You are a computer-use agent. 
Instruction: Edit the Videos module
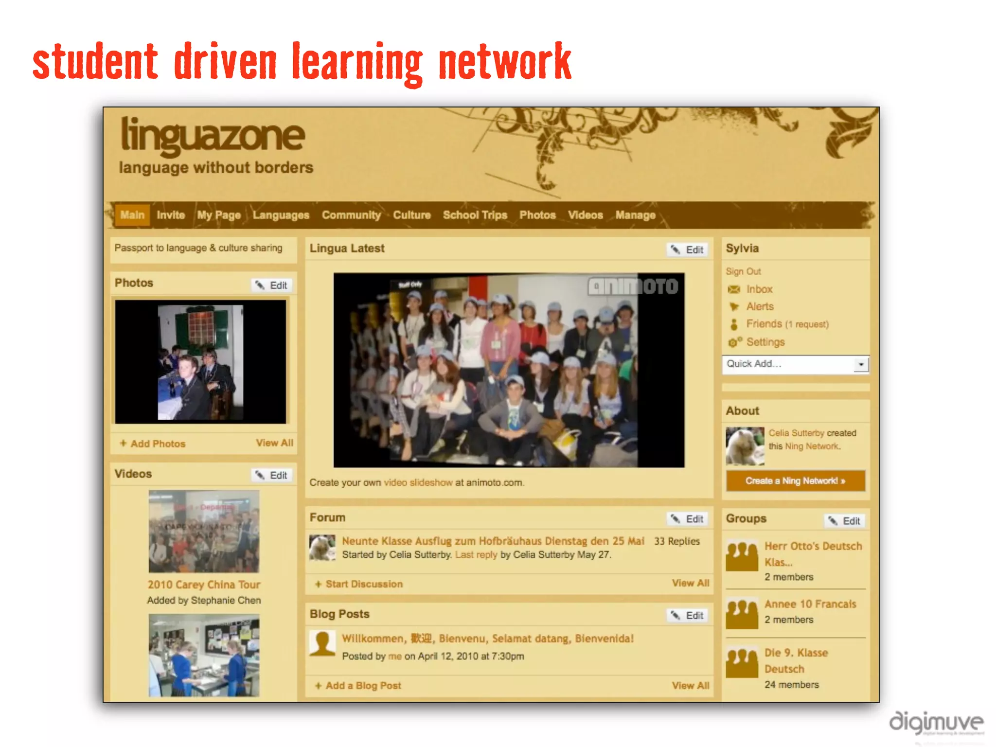click(271, 475)
